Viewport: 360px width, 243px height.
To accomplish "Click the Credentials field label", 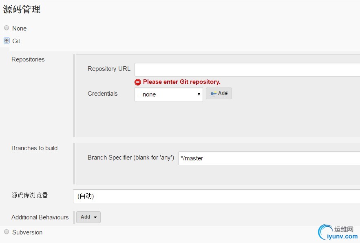I will coord(103,94).
